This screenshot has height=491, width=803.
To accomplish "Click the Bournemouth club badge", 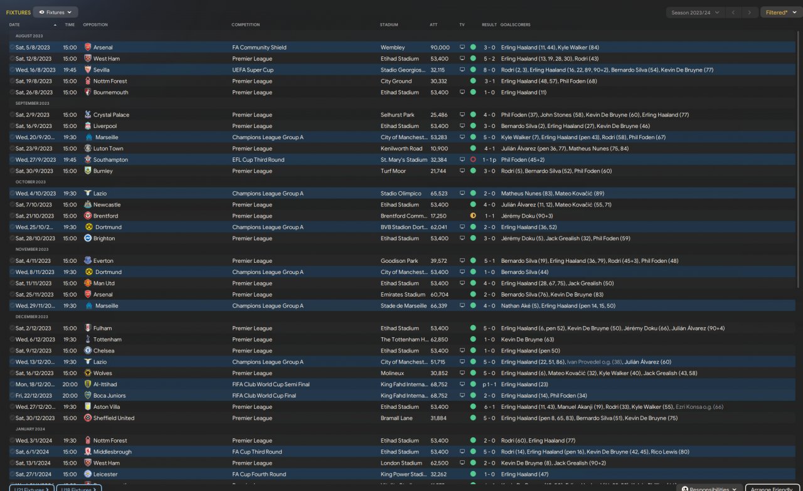I will [88, 93].
